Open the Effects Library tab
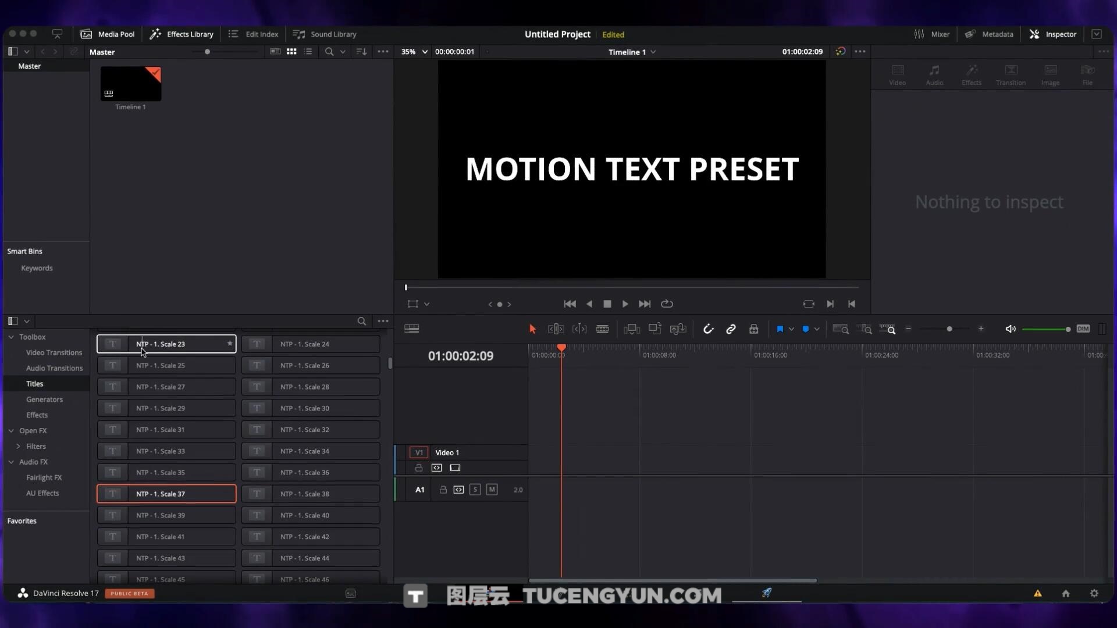The width and height of the screenshot is (1117, 628). [x=182, y=34]
